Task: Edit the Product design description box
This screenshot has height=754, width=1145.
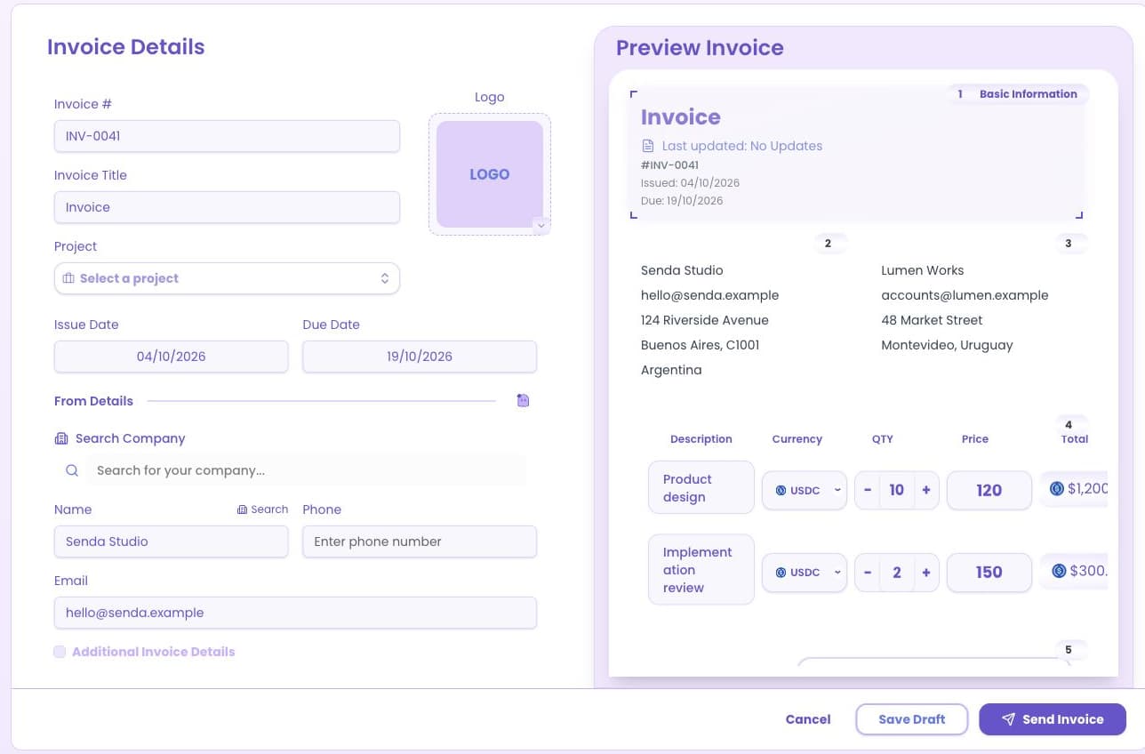Action: click(x=701, y=487)
